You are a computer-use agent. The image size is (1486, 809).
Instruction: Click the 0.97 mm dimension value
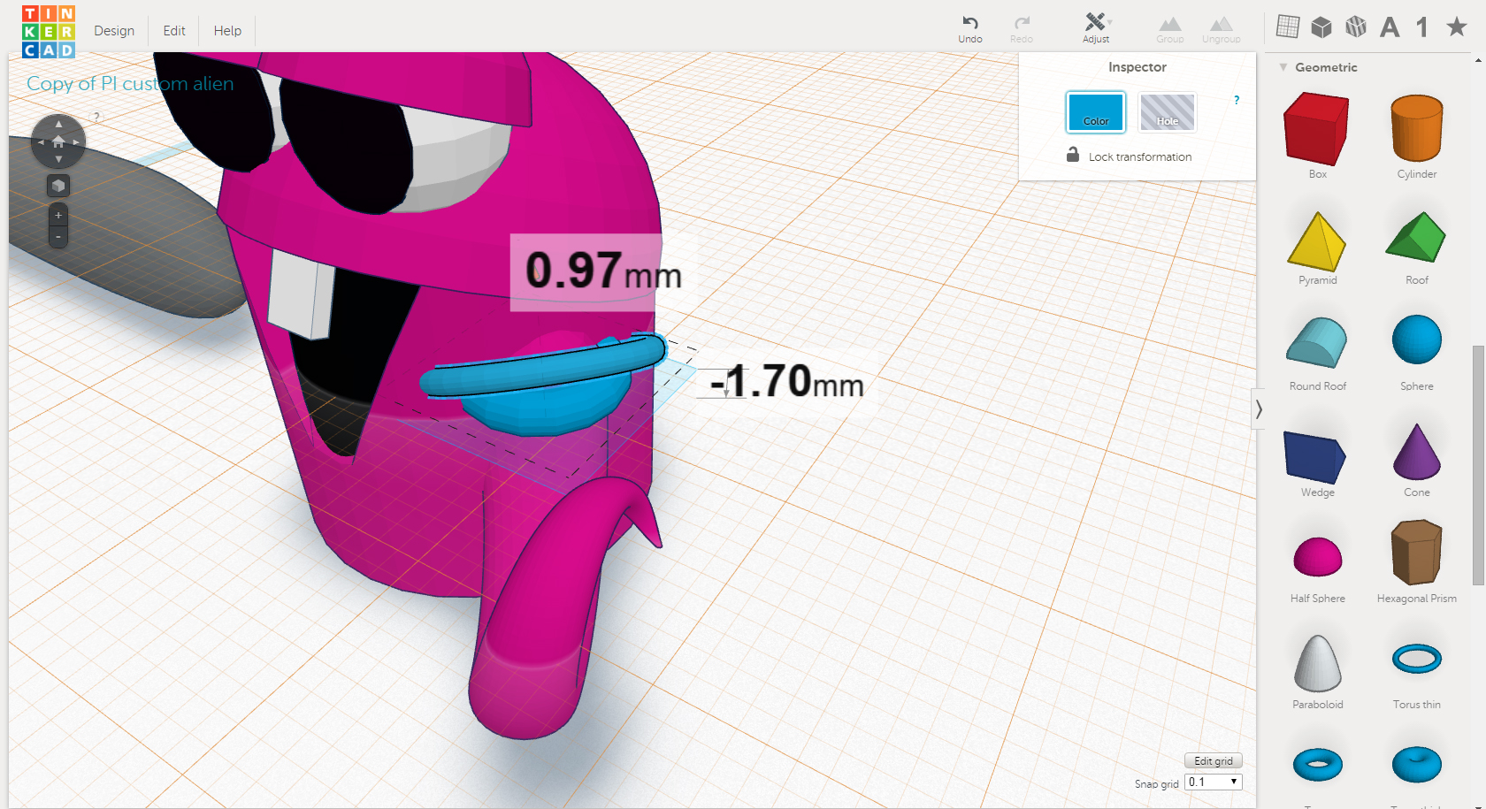(x=604, y=271)
